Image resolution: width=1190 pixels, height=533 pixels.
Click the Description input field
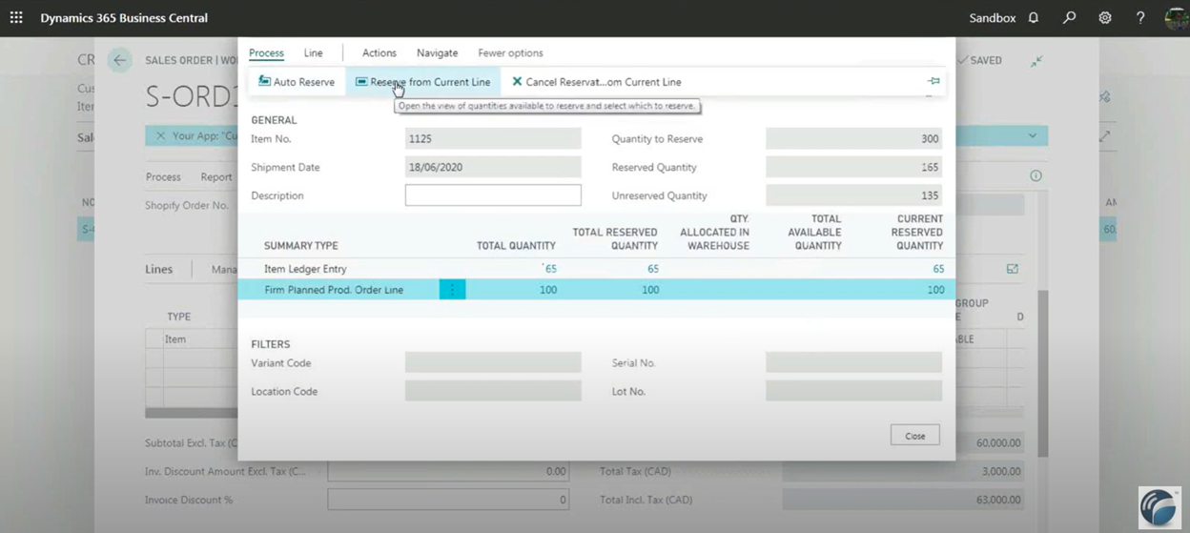(493, 195)
